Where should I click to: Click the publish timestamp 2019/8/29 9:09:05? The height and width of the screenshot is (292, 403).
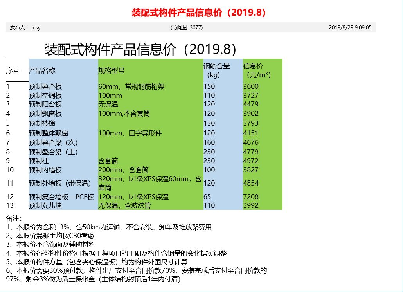pos(350,27)
